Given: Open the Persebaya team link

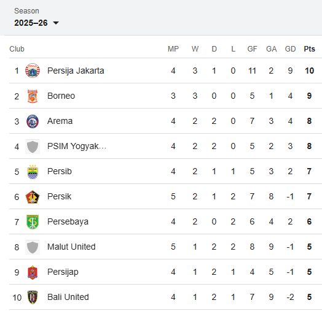Looking at the screenshot, I should [x=68, y=222].
